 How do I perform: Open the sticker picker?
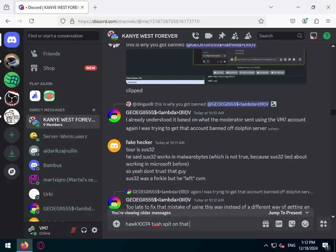coord(292,224)
